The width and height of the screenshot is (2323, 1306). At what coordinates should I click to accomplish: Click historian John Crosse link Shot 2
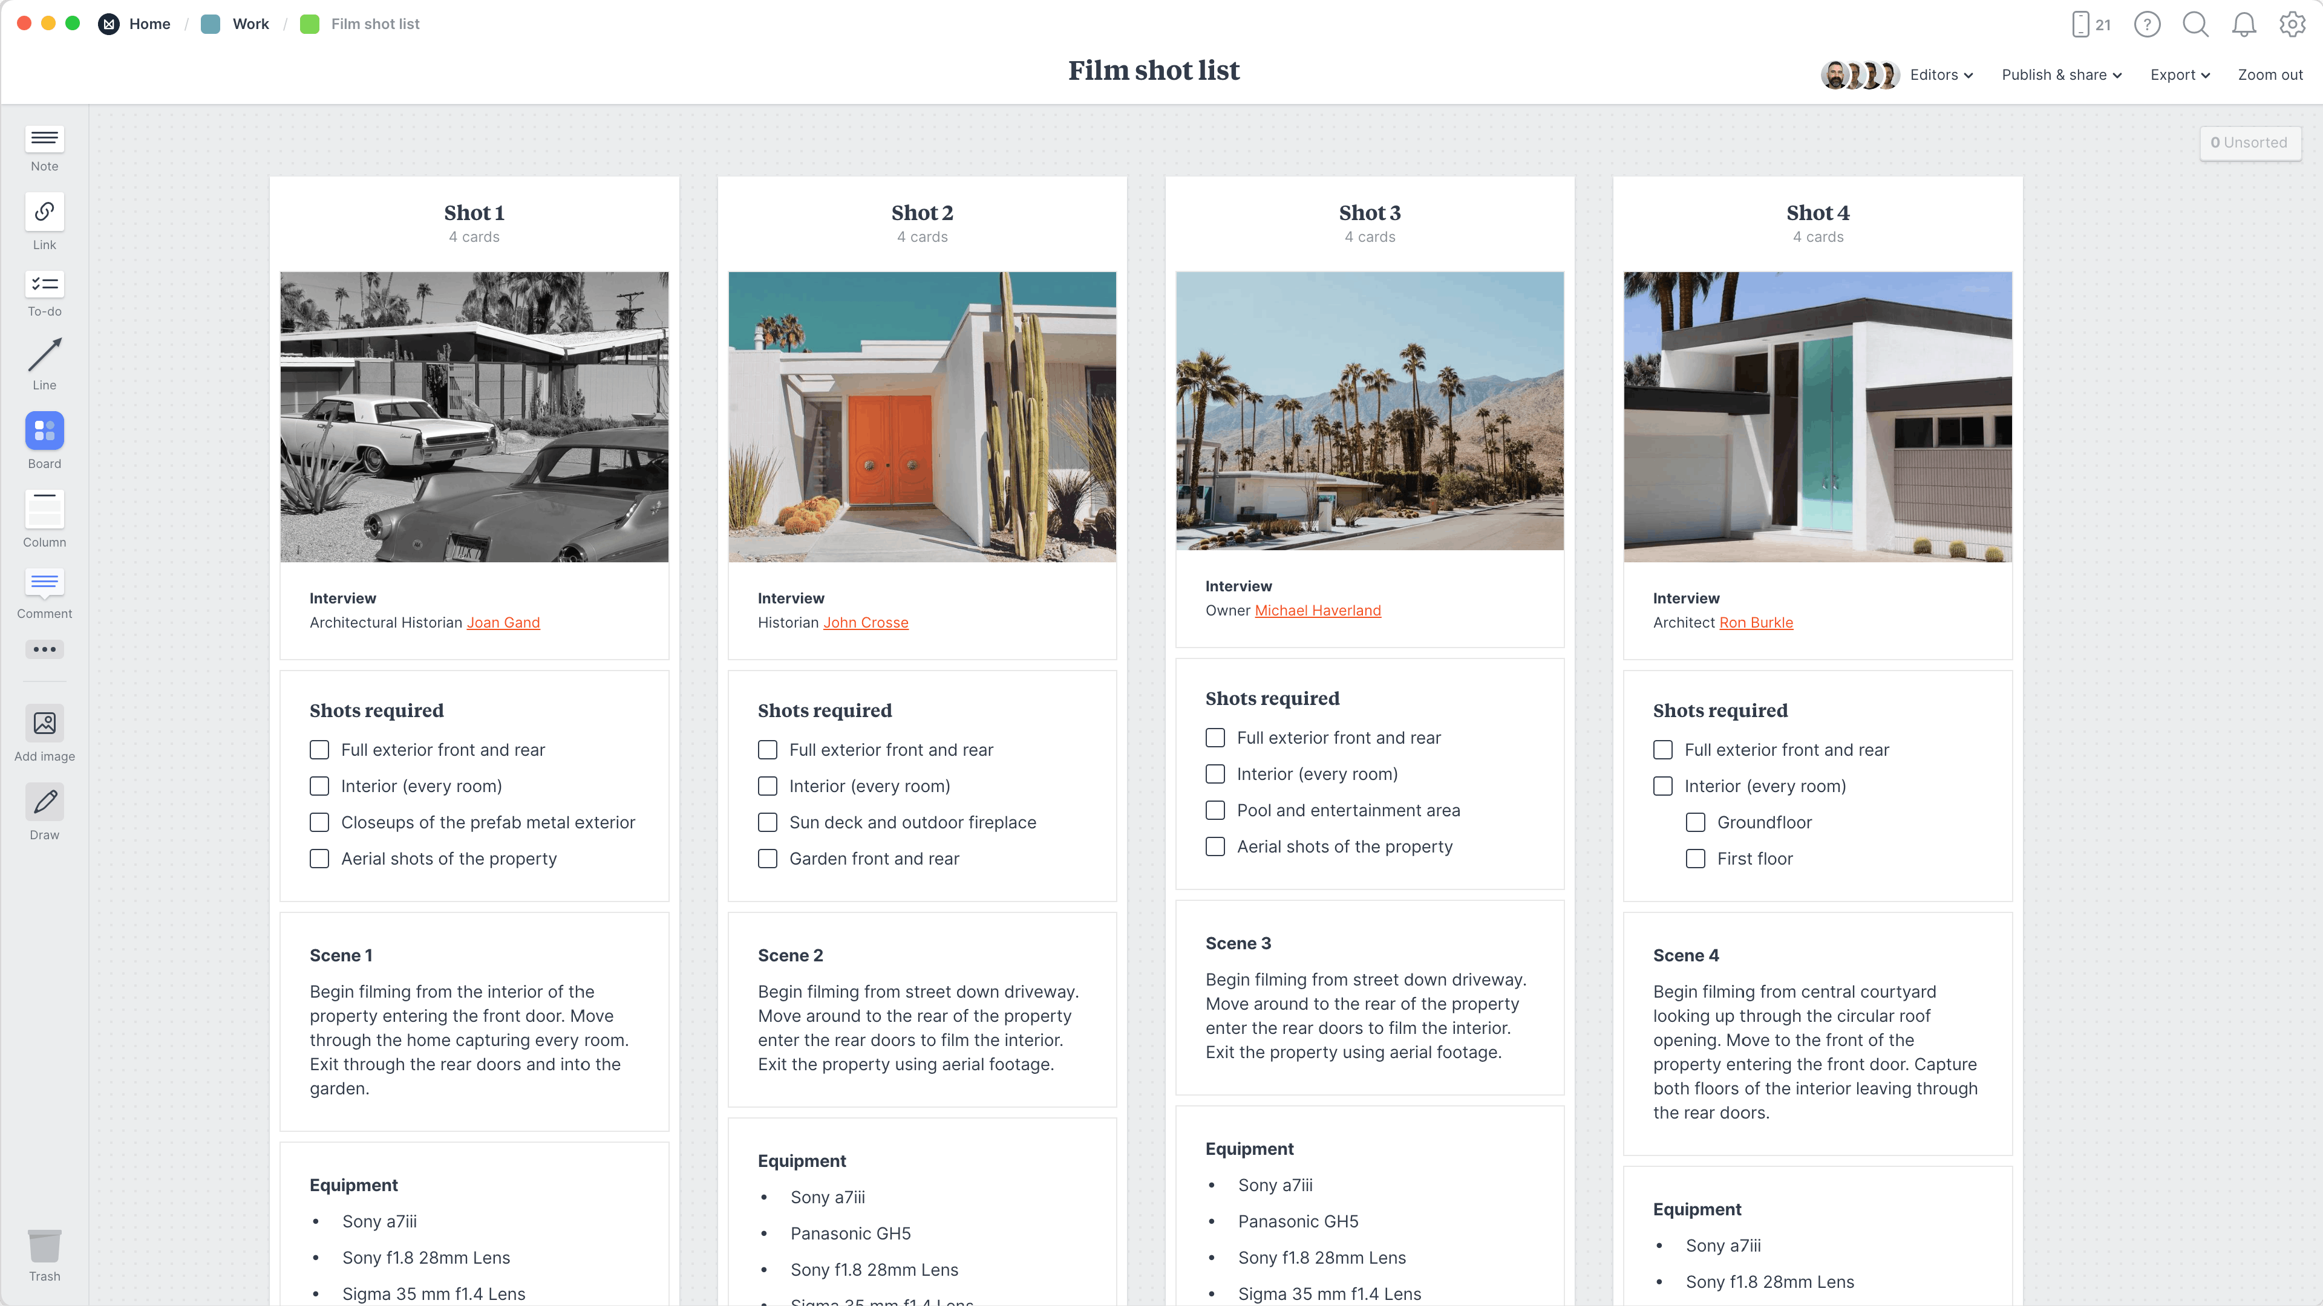[866, 622]
